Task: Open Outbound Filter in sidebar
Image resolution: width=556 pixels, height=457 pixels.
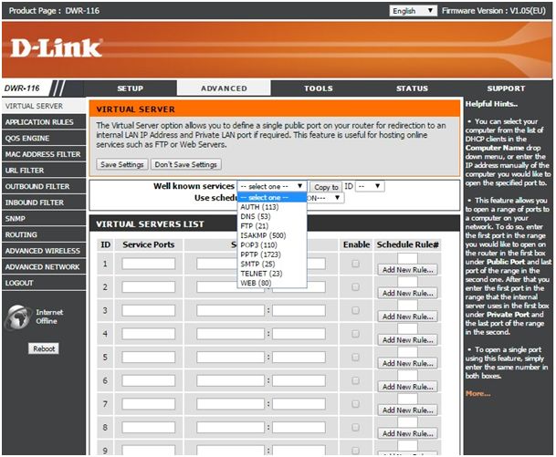Action: point(44,186)
